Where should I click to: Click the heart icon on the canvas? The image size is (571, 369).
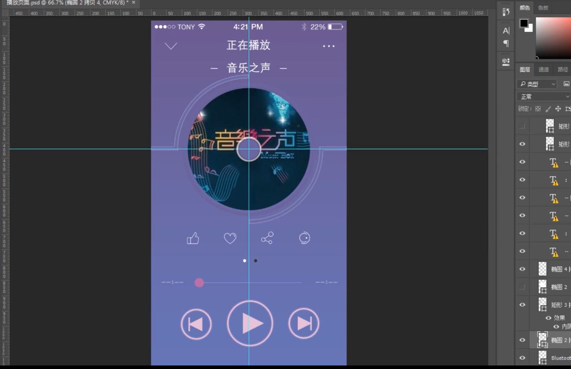[x=230, y=238]
